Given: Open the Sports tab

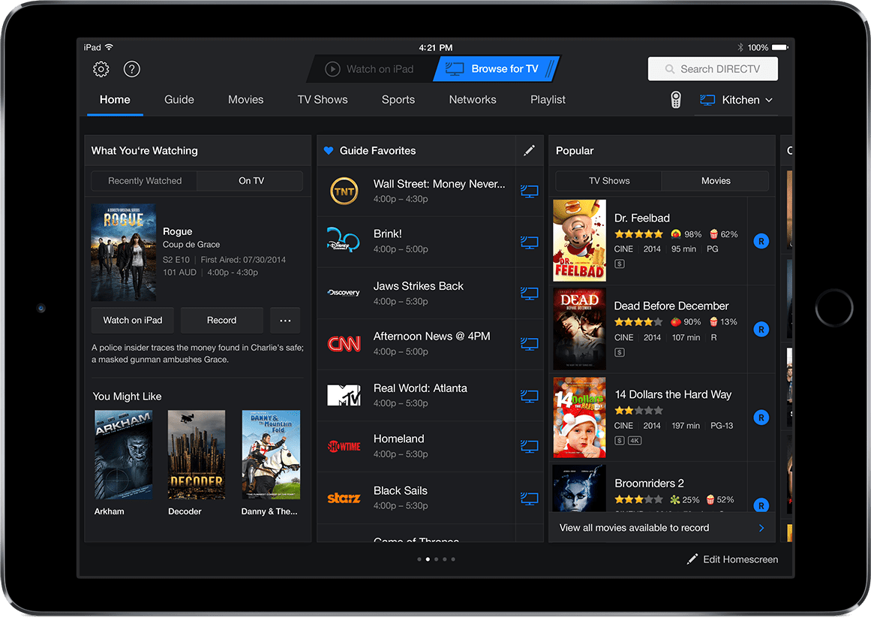Looking at the screenshot, I should pos(398,100).
